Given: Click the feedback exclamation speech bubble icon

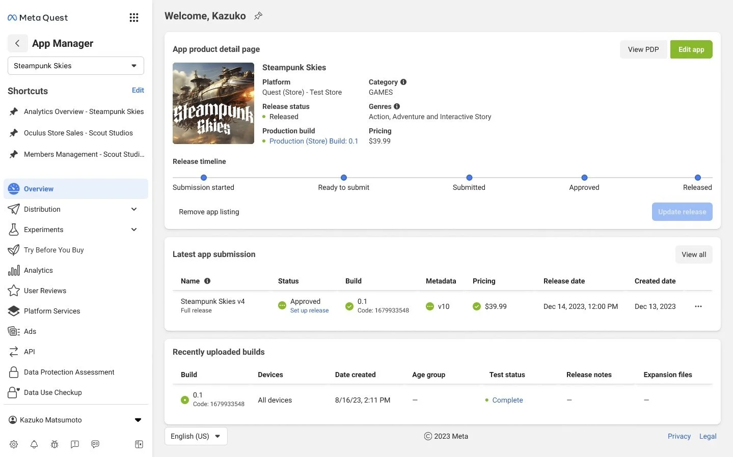Looking at the screenshot, I should (x=75, y=444).
